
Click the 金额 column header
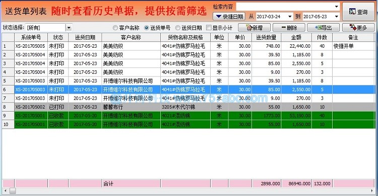296,37
